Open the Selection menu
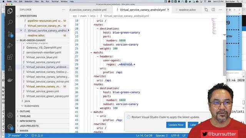The image size is (246, 138). pos(28,2)
